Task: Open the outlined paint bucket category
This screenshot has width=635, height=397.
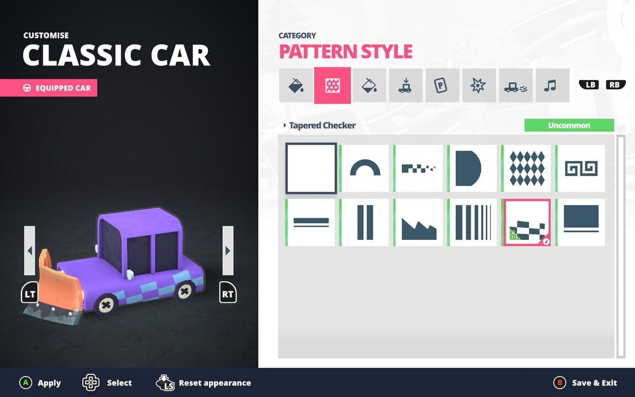Action: click(x=369, y=85)
